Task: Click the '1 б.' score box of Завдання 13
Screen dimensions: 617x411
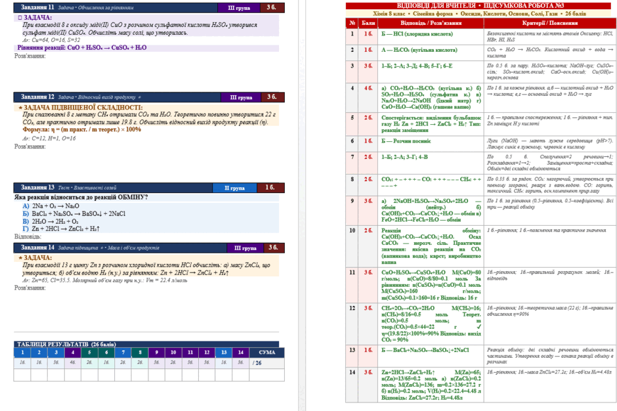Action: (x=270, y=188)
